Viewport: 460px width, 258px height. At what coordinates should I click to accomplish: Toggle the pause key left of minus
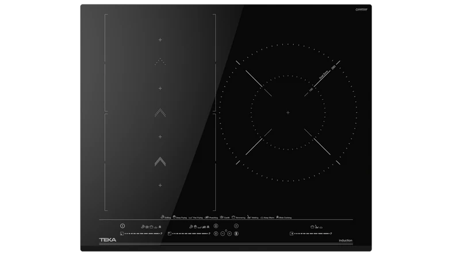[x=216, y=233]
